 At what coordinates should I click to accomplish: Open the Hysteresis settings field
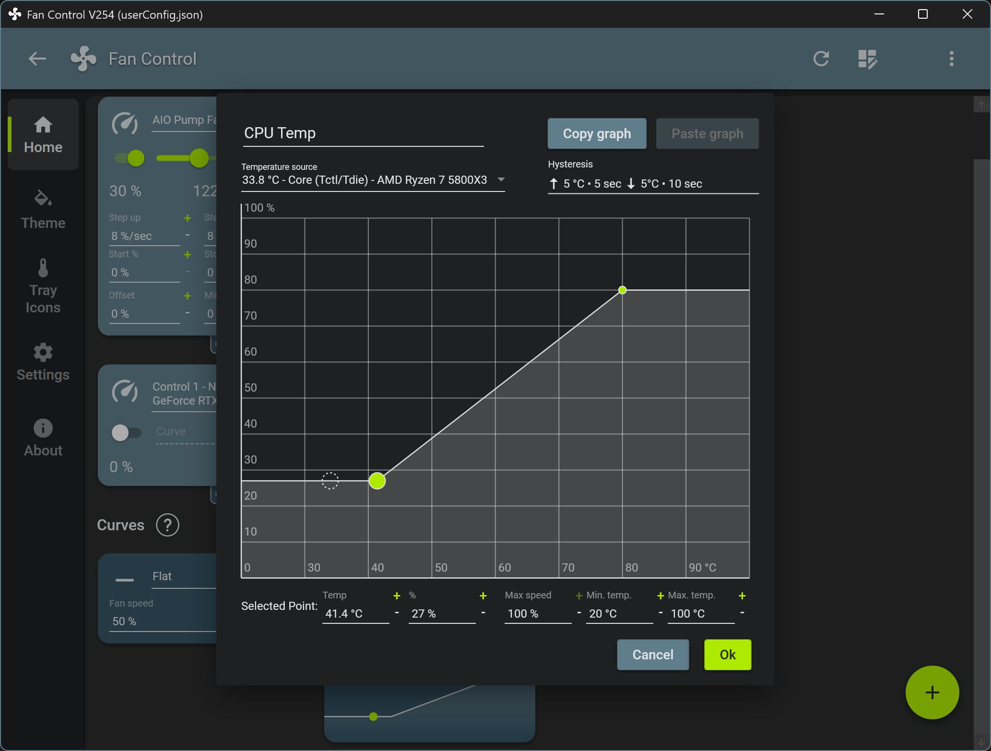tap(652, 184)
